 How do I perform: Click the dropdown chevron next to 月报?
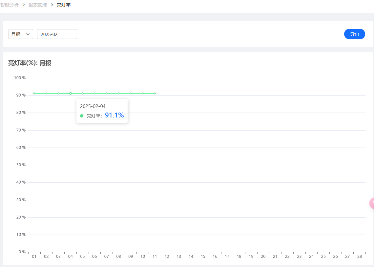pyautogui.click(x=28, y=34)
